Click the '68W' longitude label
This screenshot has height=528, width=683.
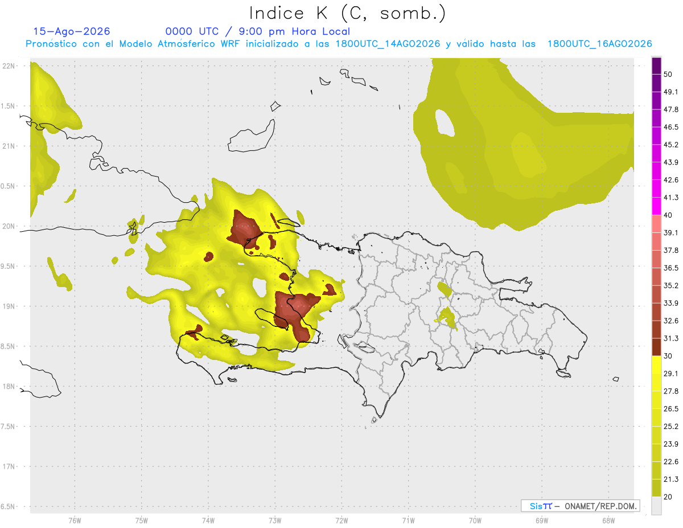point(608,519)
